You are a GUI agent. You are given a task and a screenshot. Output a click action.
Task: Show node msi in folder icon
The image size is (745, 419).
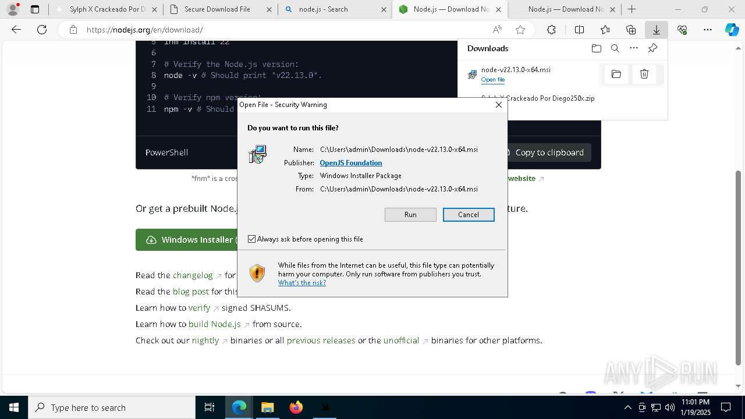click(616, 74)
